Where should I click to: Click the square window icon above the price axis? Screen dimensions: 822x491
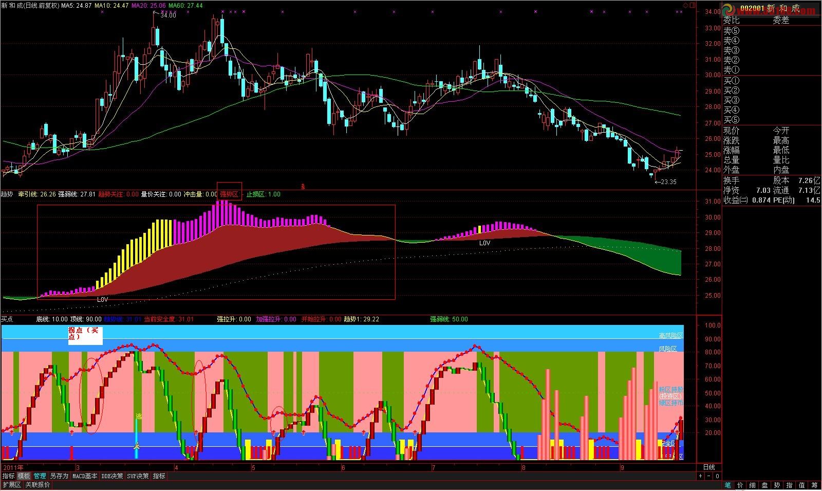[x=692, y=5]
